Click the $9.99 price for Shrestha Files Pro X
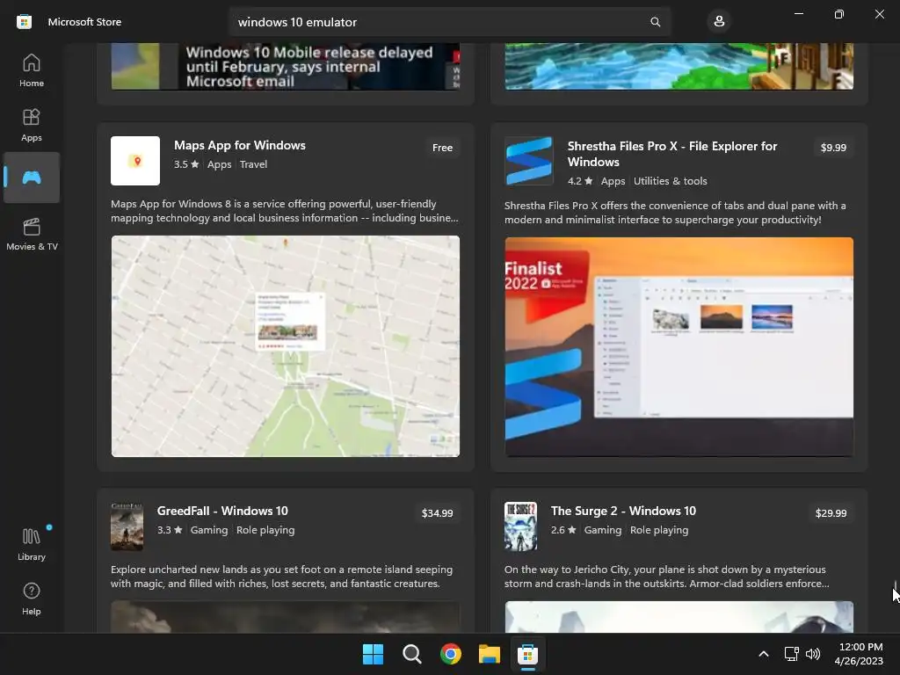Screen dimensions: 900x675 click(833, 148)
